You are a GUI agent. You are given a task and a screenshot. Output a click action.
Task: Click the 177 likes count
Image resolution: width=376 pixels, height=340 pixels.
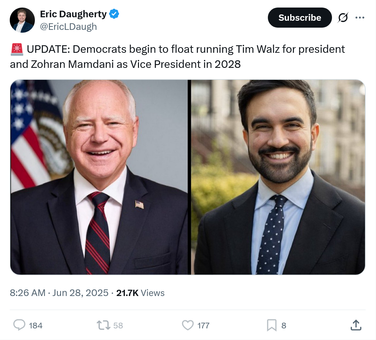(x=203, y=326)
